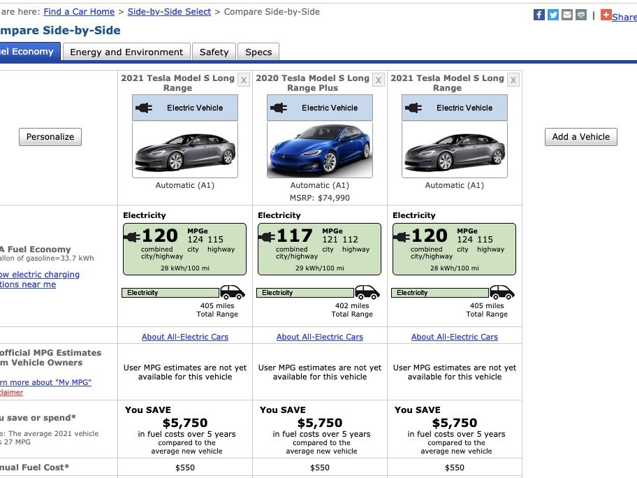Select 402 miles Total Range text
The height and width of the screenshot is (478, 637).
(352, 310)
